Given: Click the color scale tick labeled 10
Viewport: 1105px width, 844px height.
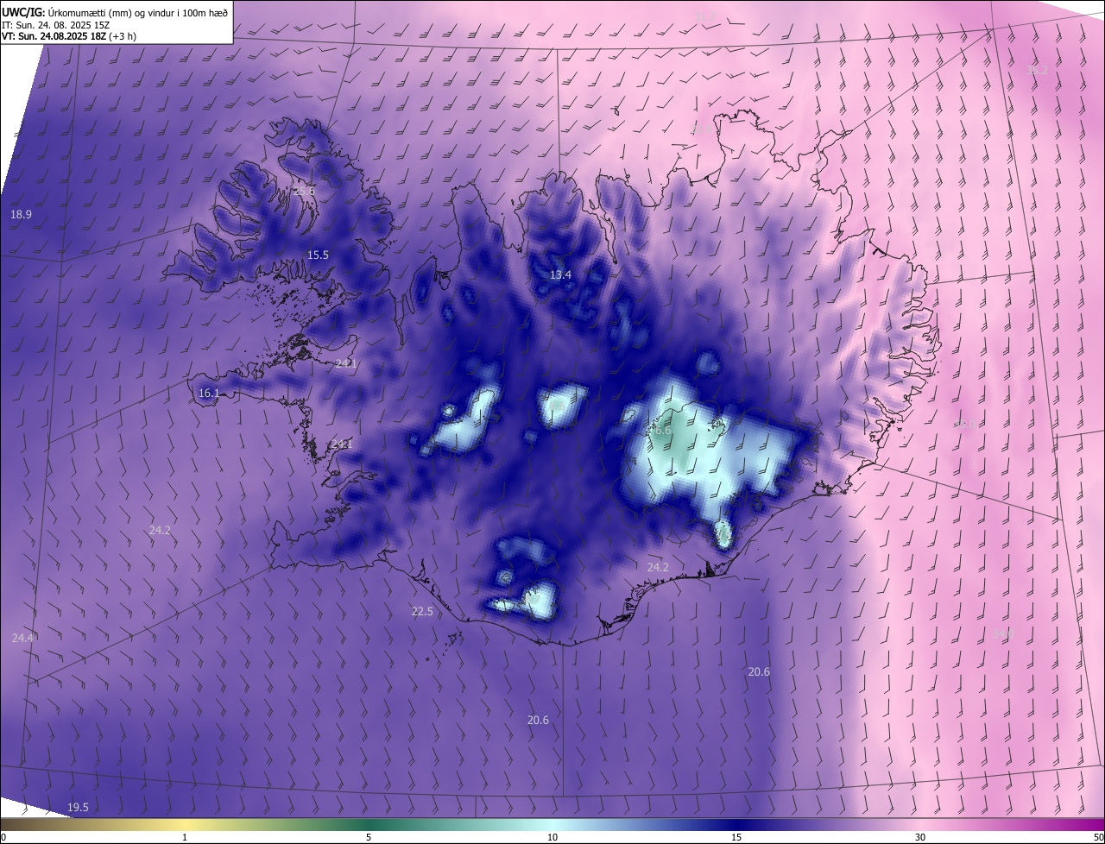Looking at the screenshot, I should (552, 837).
